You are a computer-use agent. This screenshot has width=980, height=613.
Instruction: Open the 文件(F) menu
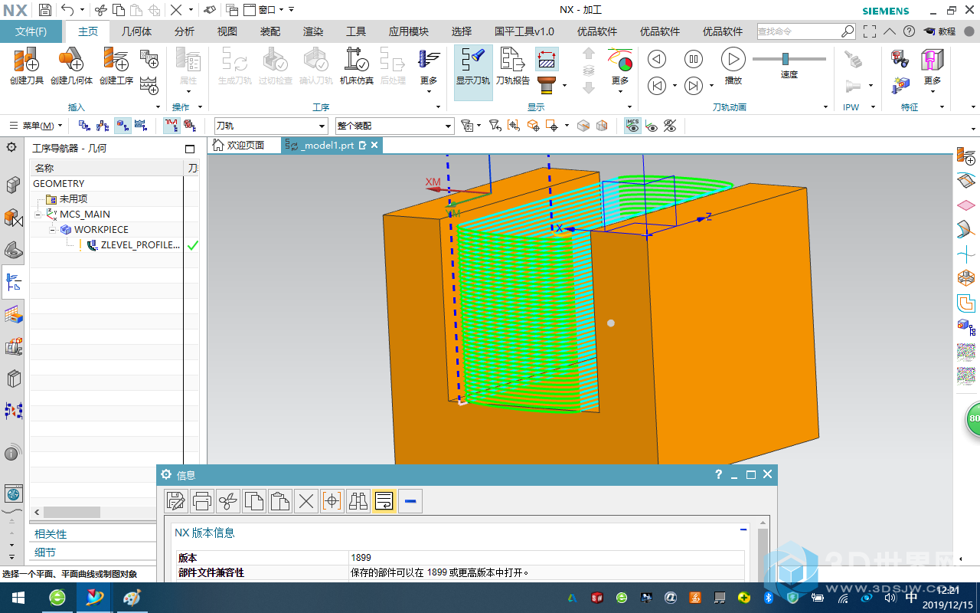click(x=31, y=31)
